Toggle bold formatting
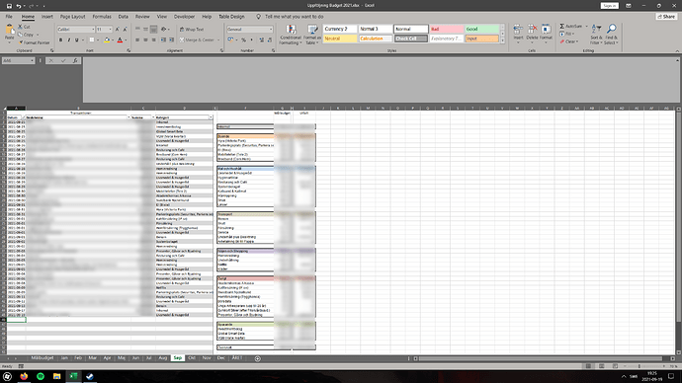This screenshot has height=383, width=682. click(60, 39)
